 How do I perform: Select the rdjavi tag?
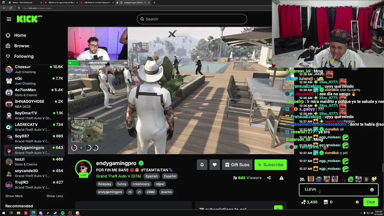[x=160, y=184]
